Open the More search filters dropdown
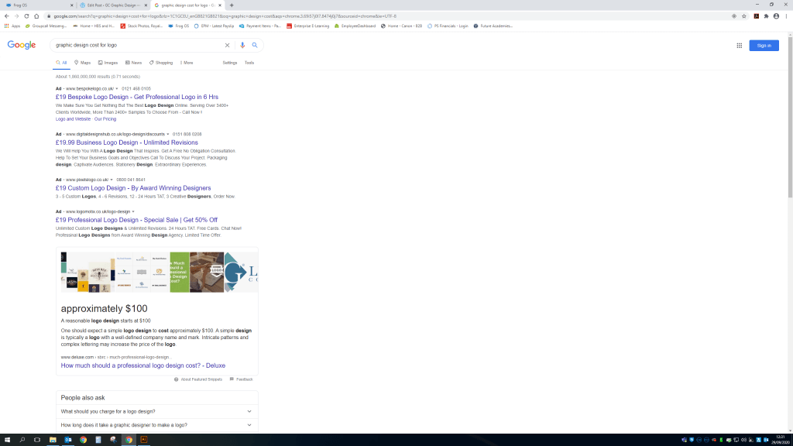 click(x=186, y=63)
